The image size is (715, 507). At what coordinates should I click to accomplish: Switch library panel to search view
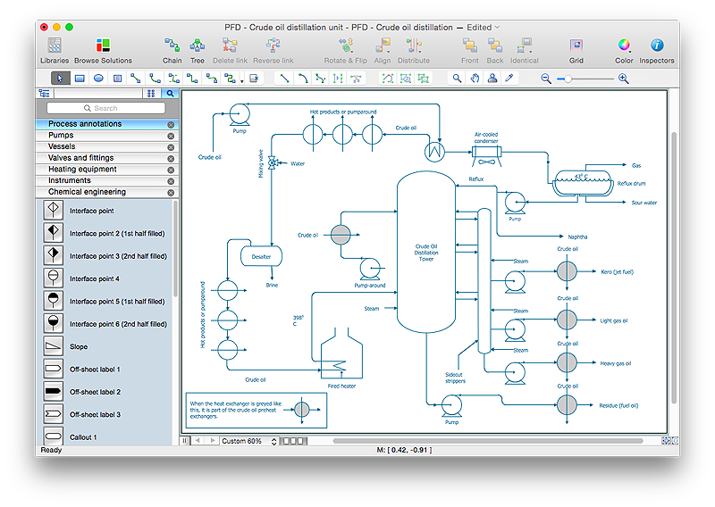(169, 93)
